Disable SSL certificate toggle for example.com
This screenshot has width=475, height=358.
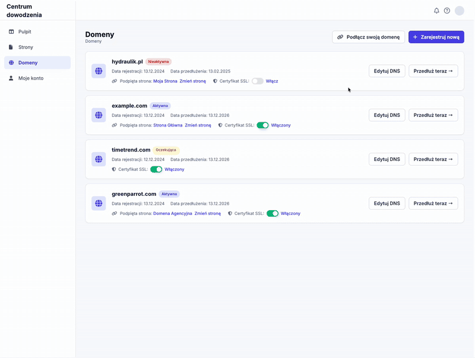[262, 125]
